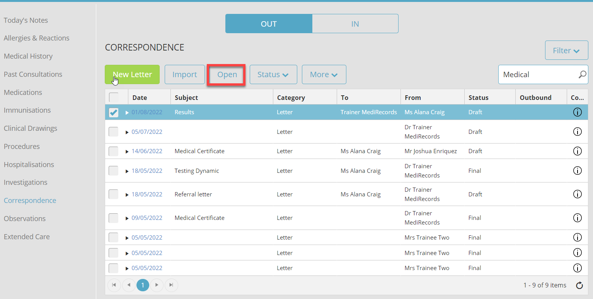Screen dimensions: 593x299
Task: Open info icon for 05/07/2022 letter row
Action: [x=577, y=132]
